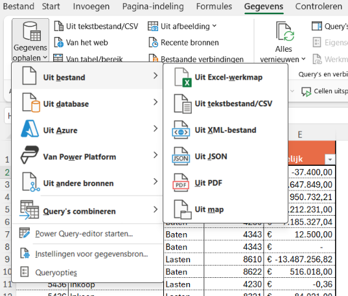
Task: Expand the Alles vernieuwen dropdown arrow
Action: click(x=304, y=59)
